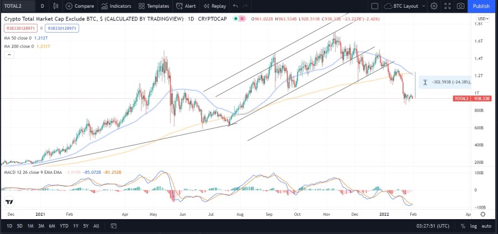Publish the chart idea
Screen dimensions: 498x234
click(481, 6)
